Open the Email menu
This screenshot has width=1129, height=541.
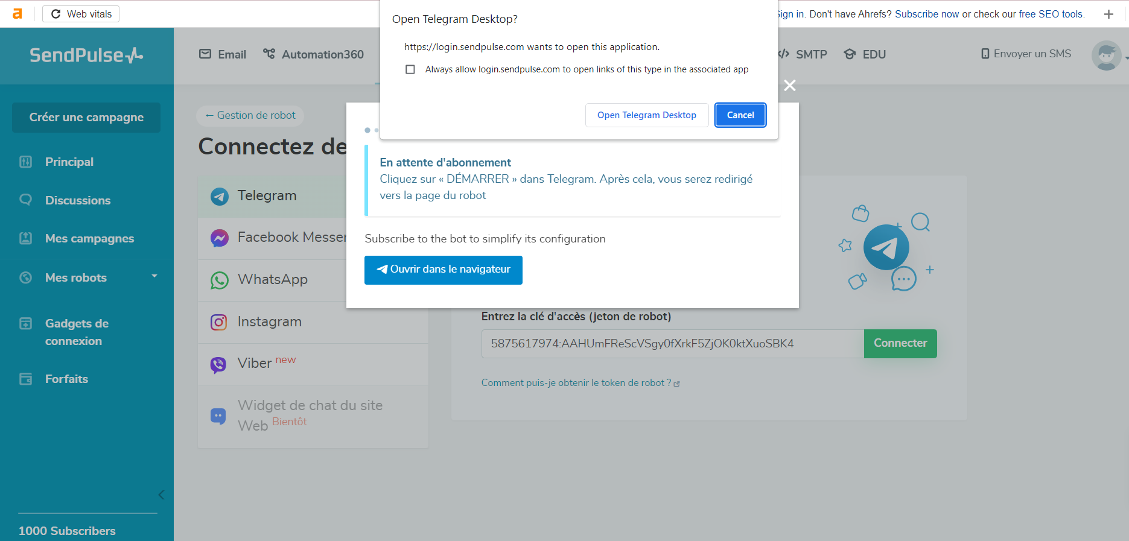pos(223,54)
